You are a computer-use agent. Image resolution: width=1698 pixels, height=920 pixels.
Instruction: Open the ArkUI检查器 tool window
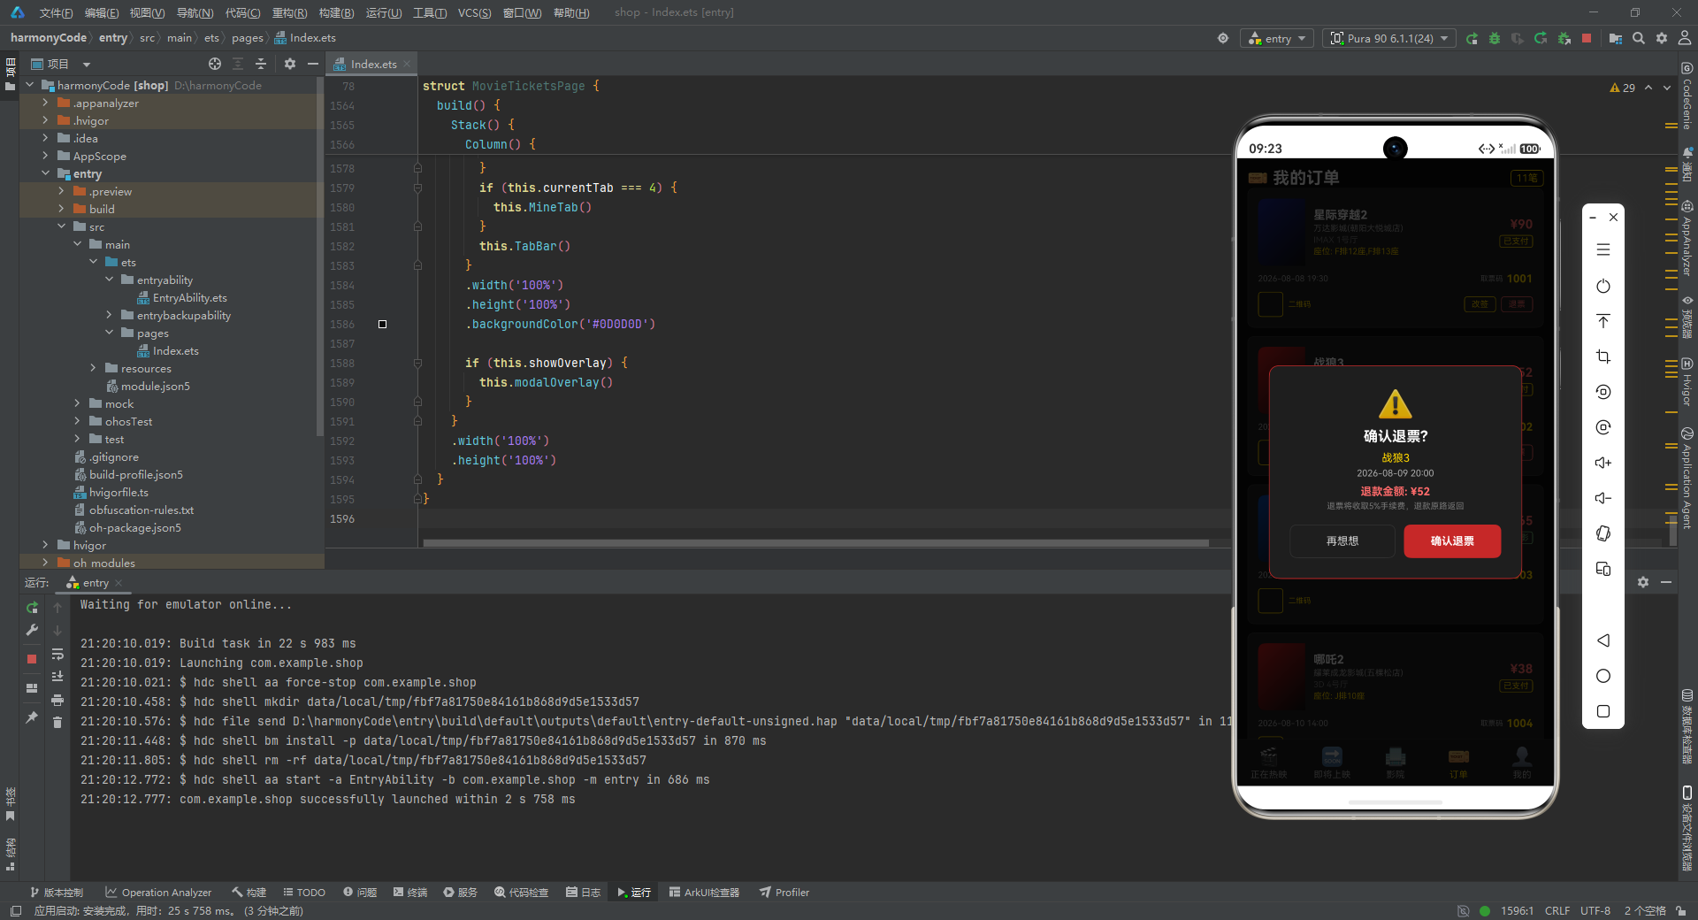click(x=705, y=893)
